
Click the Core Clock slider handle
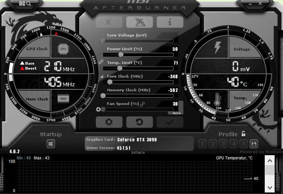pos(110,82)
